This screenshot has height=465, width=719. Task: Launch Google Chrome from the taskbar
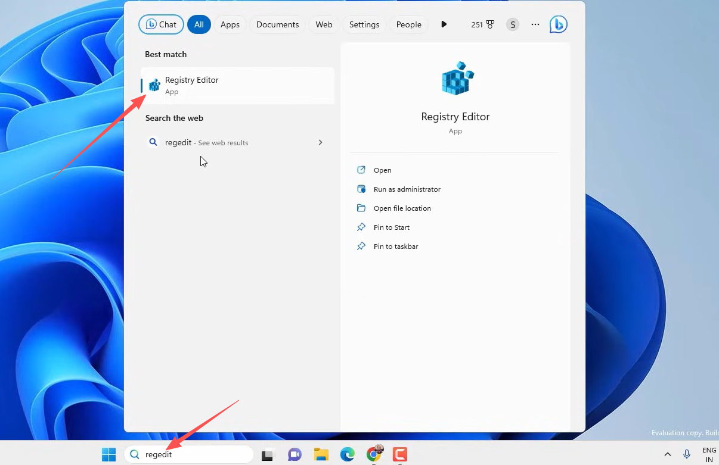(x=374, y=454)
